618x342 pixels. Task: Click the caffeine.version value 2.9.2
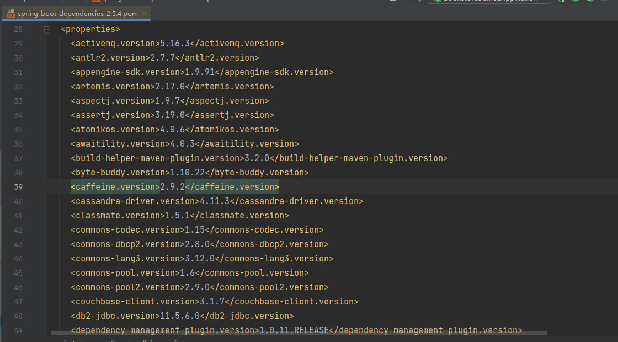(172, 187)
